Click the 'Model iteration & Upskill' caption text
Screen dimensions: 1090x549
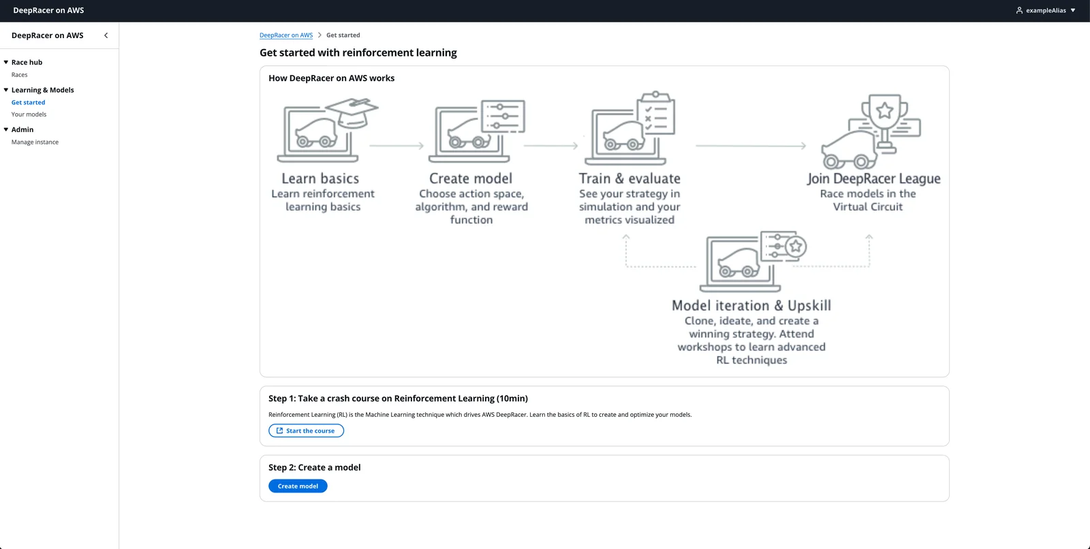point(751,306)
